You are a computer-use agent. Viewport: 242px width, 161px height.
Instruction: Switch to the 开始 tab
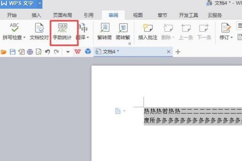(12, 15)
